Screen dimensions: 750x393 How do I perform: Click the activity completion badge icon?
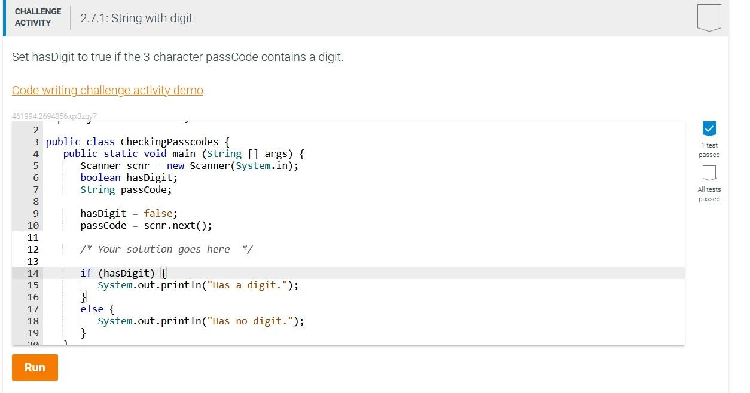pyautogui.click(x=709, y=17)
